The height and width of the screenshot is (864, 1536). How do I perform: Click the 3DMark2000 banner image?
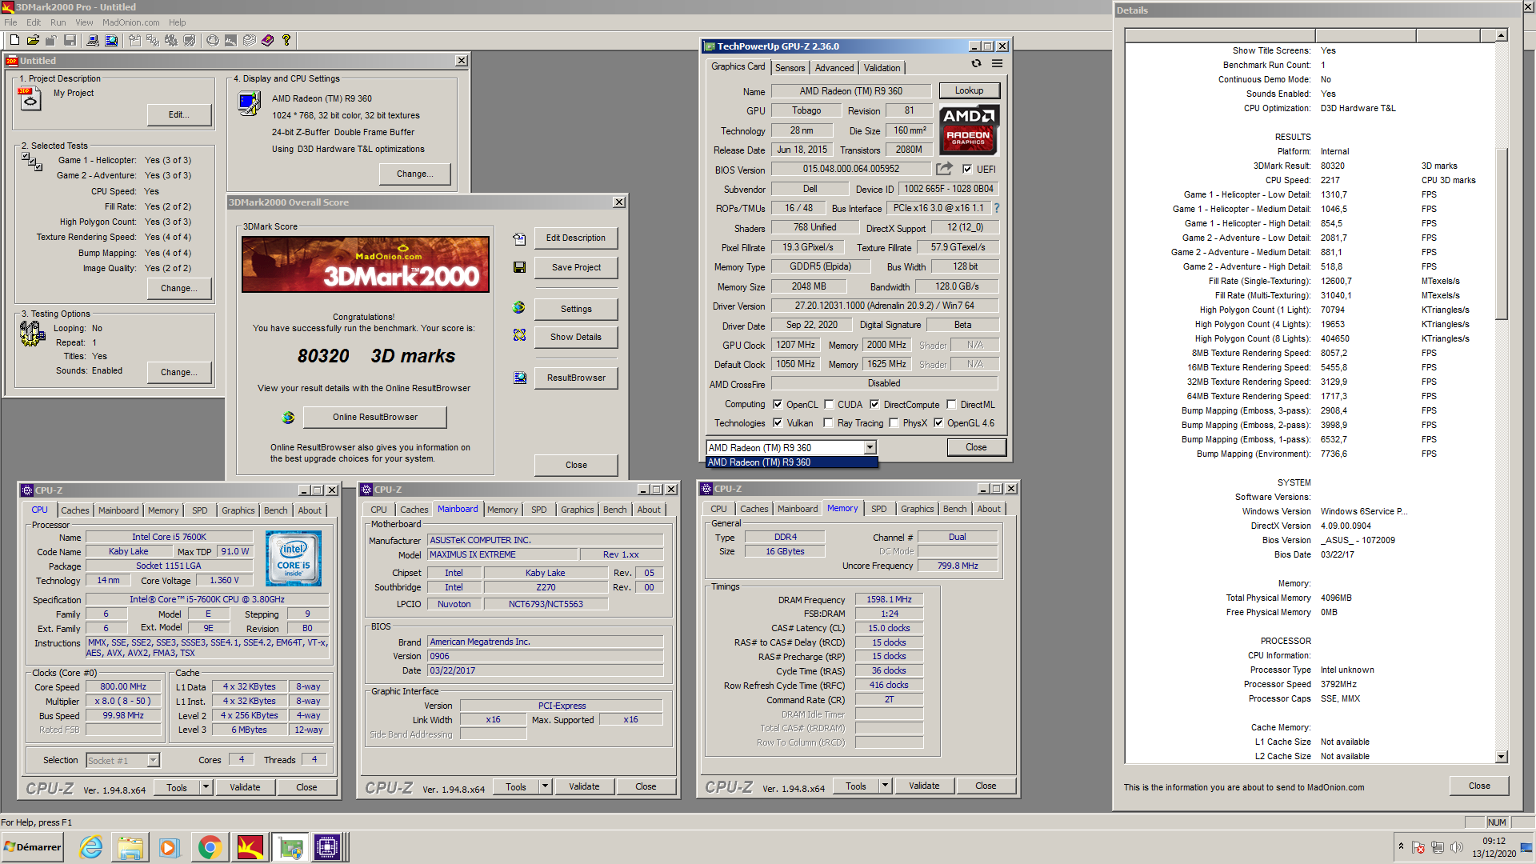pos(366,264)
